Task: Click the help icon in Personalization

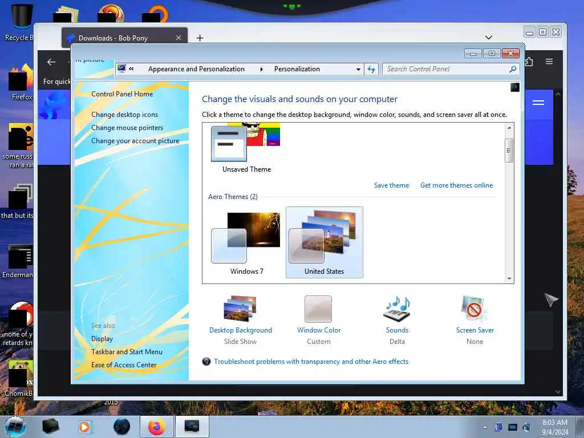Action: click(515, 87)
